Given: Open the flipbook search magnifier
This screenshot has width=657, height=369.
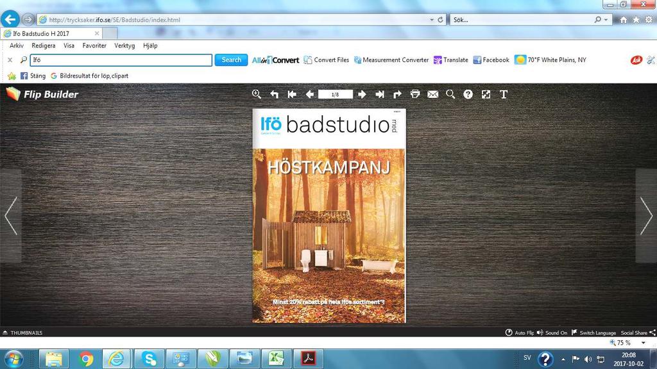Looking at the screenshot, I should point(450,94).
